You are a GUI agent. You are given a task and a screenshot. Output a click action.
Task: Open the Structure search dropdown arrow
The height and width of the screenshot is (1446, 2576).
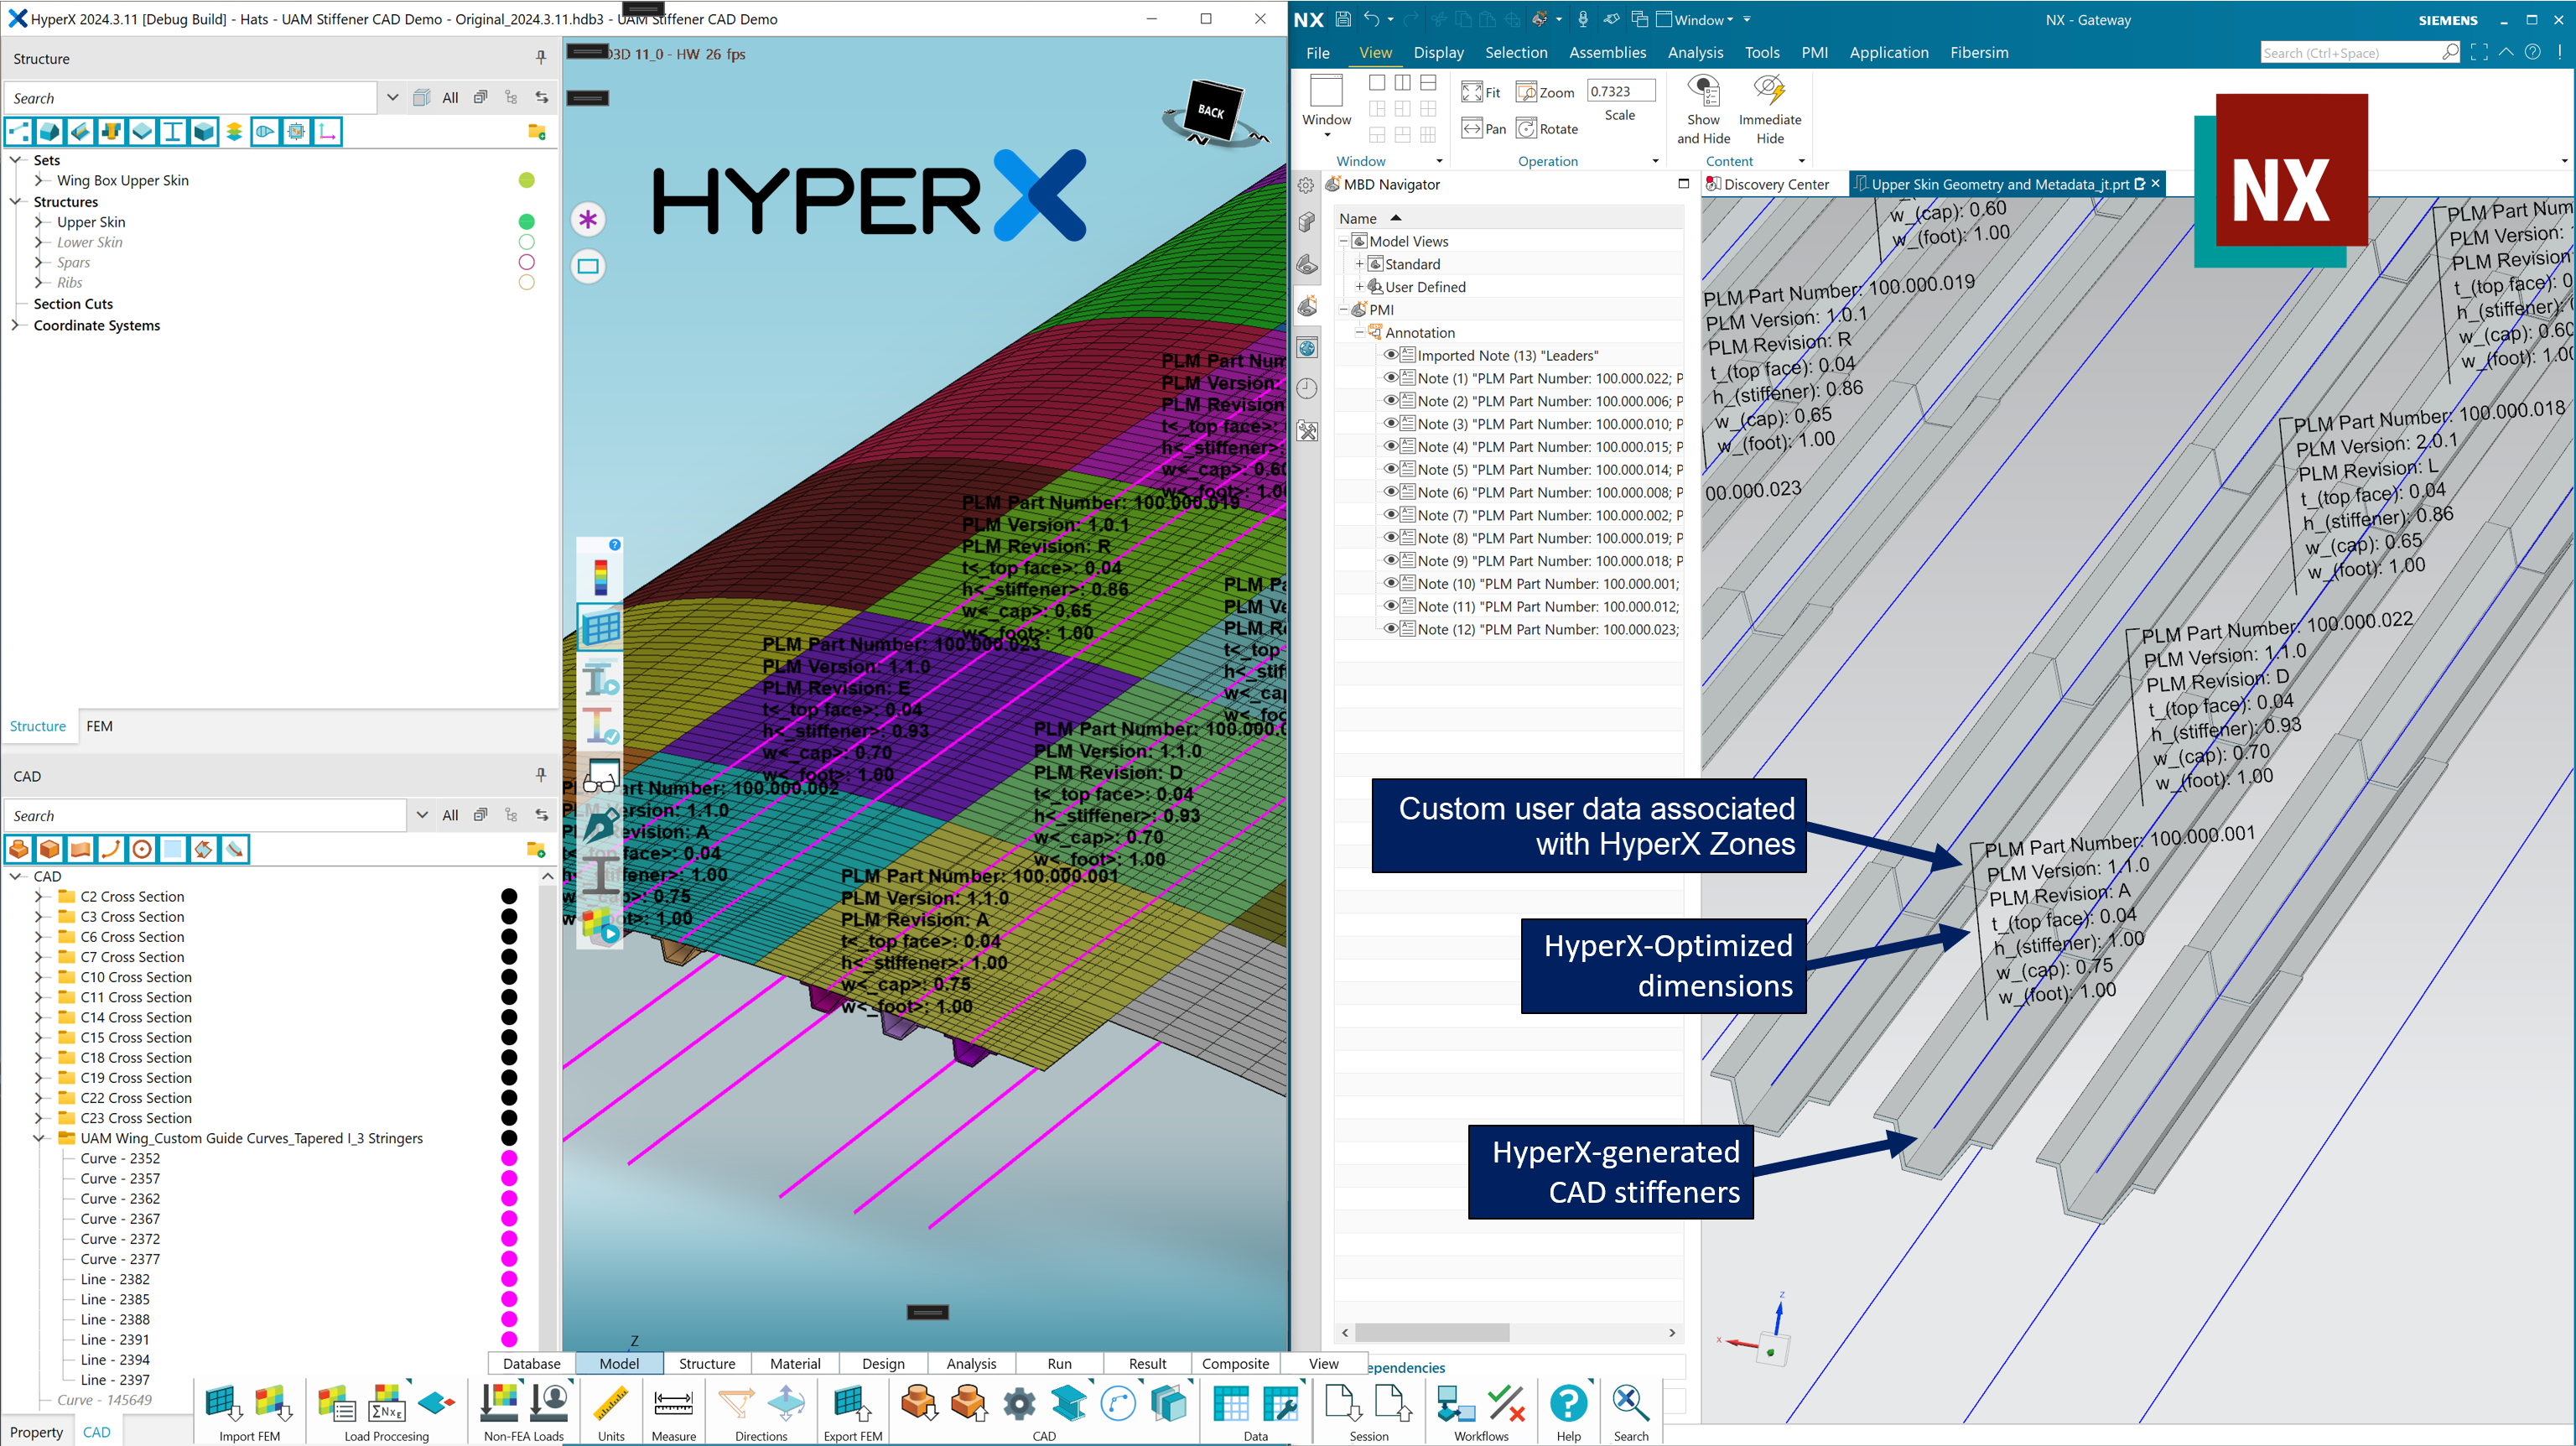click(x=392, y=98)
